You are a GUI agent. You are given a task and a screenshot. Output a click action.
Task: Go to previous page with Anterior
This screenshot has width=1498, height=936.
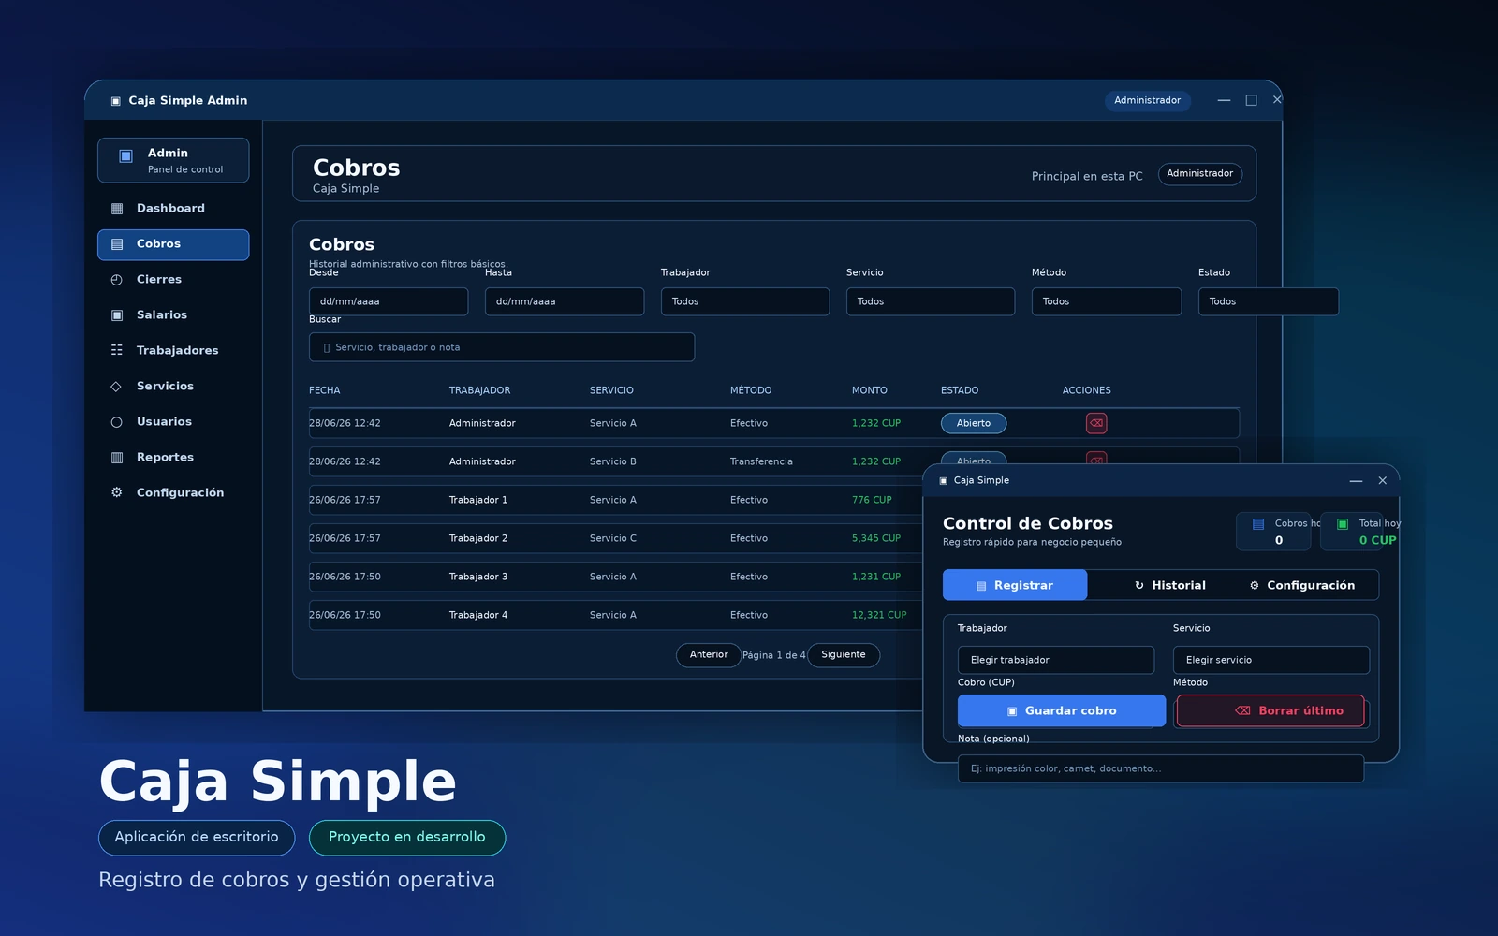pyautogui.click(x=709, y=655)
